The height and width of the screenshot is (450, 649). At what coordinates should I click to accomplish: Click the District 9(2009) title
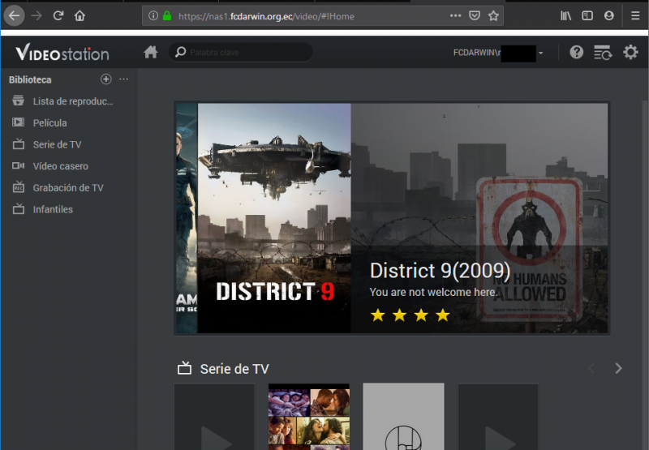440,271
